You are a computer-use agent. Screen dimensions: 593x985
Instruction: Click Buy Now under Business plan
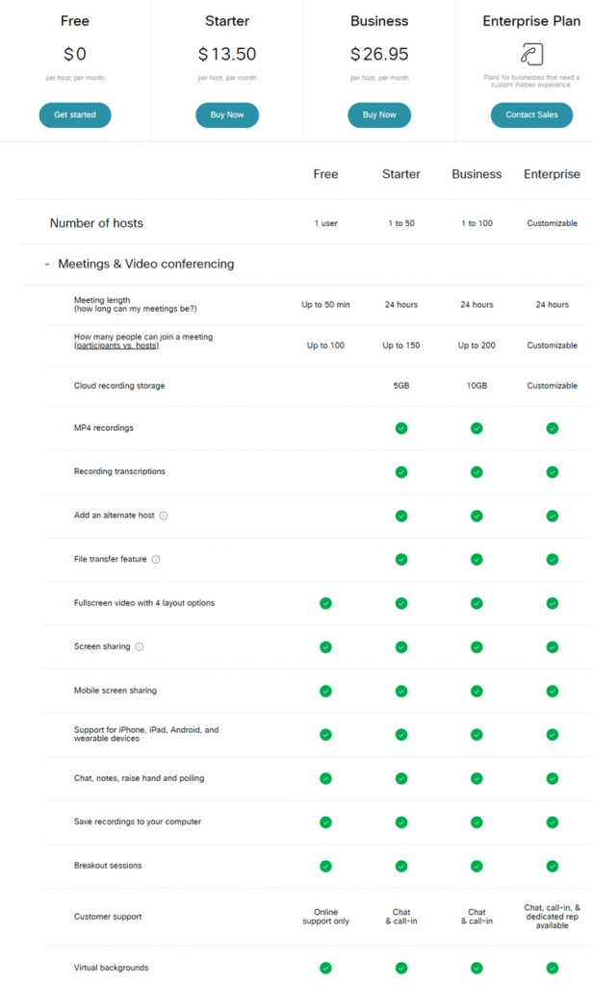click(379, 115)
